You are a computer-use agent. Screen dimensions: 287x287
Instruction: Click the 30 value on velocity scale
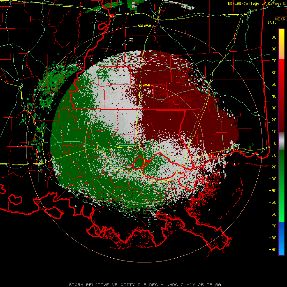[x=274, y=108]
